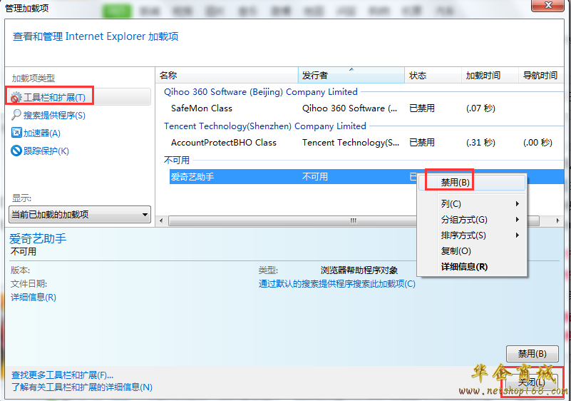
Task: Sort by the 名称 column header
Action: click(227, 76)
